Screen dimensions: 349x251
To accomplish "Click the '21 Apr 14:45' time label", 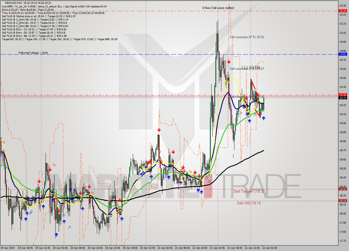I will (218, 248).
